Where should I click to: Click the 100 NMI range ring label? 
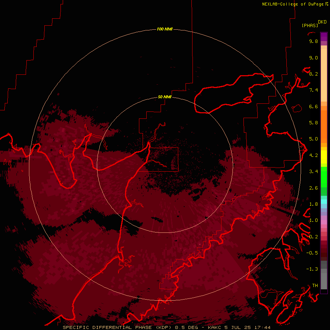(165, 29)
